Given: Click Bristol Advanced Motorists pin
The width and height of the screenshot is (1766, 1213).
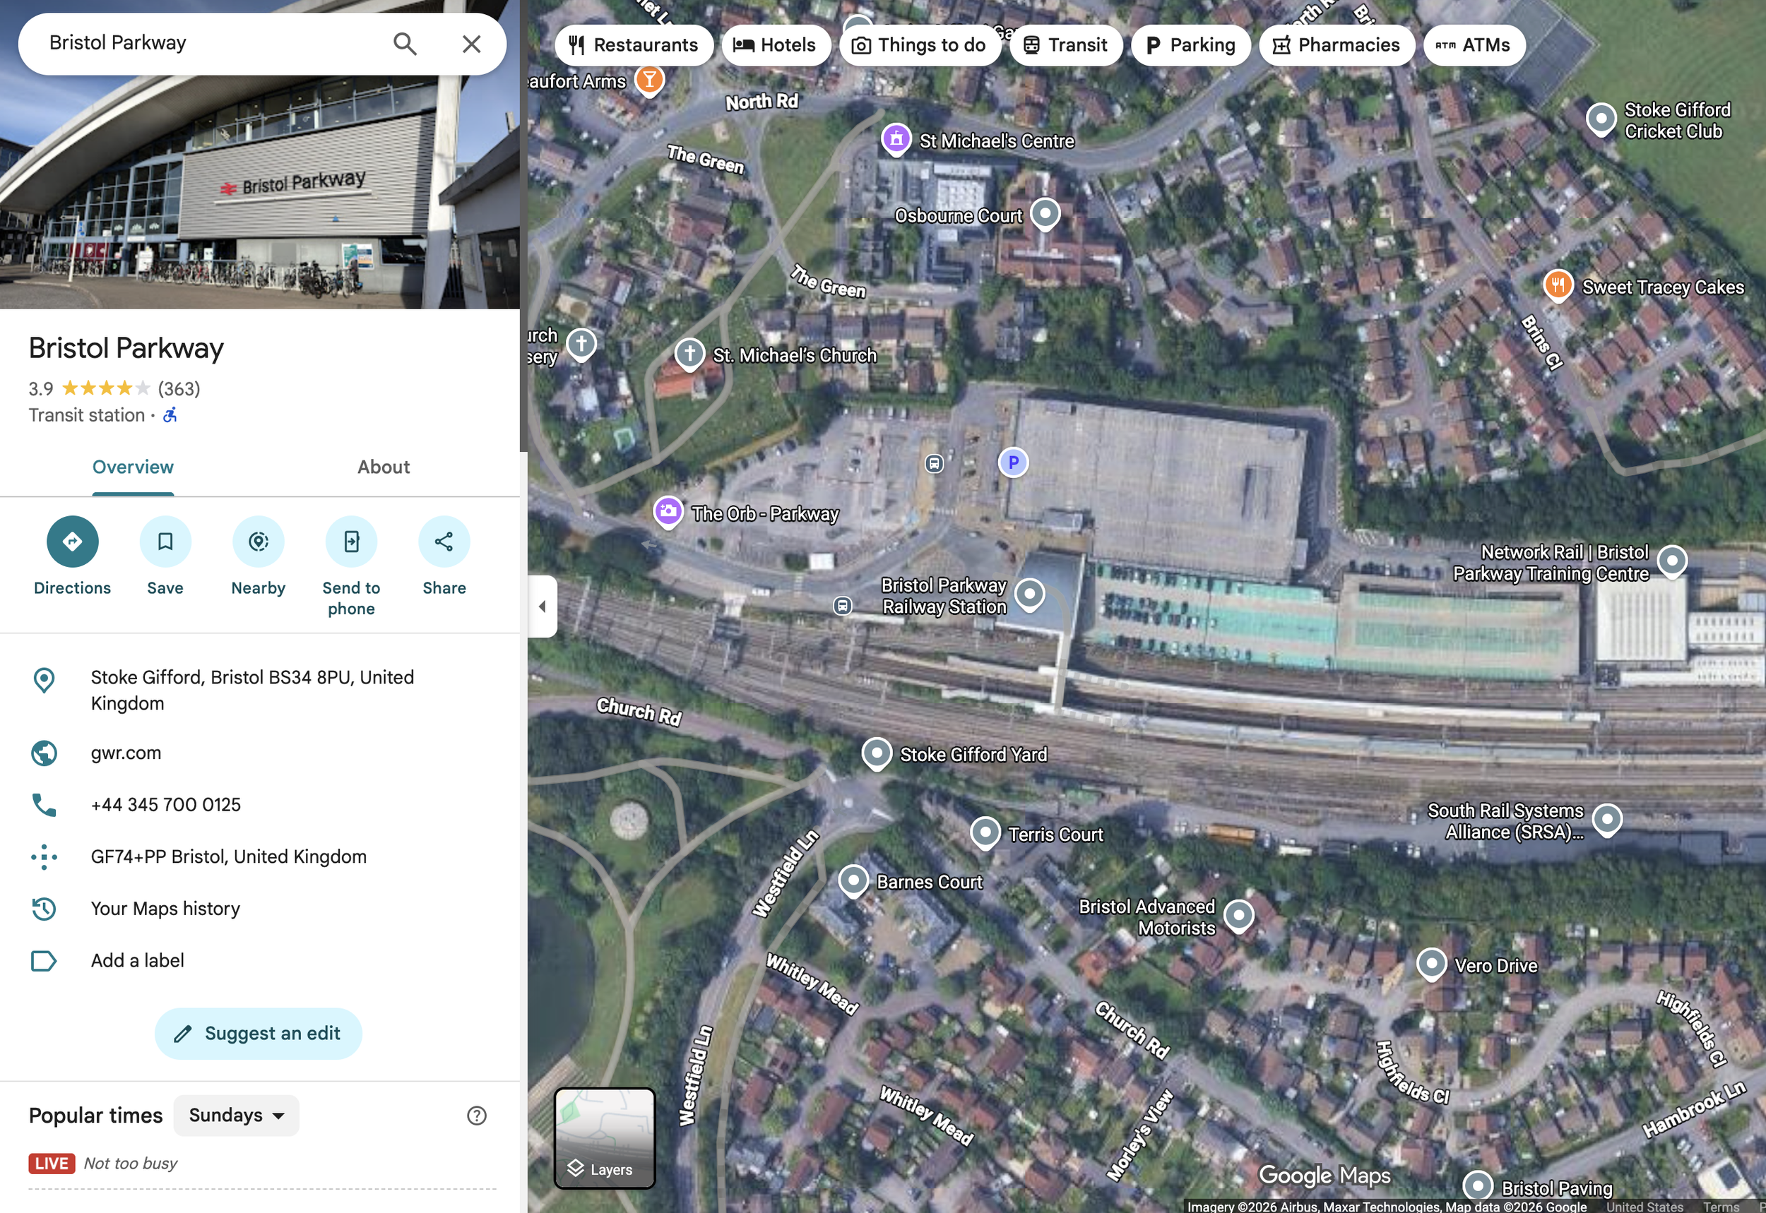Looking at the screenshot, I should [x=1238, y=916].
